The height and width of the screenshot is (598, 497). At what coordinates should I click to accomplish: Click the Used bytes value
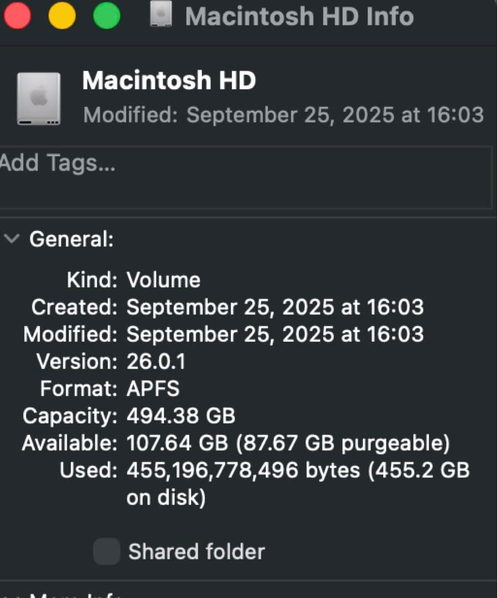[297, 470]
